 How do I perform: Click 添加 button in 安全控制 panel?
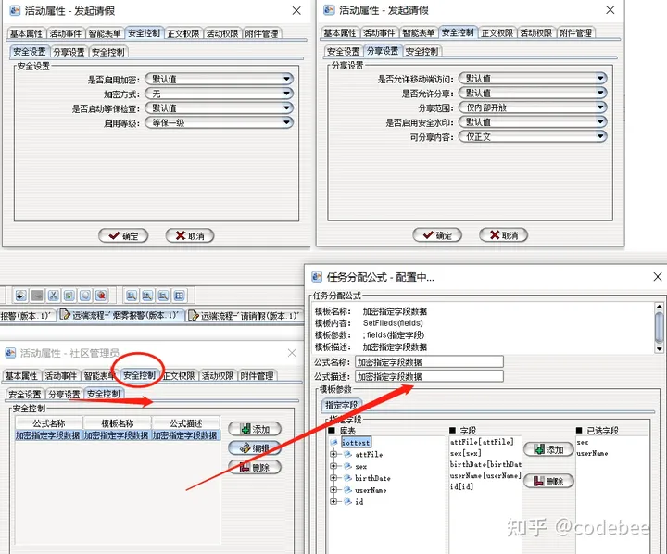255,429
